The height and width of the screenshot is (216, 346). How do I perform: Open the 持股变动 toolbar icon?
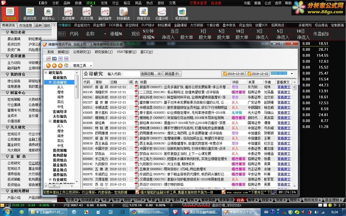click(x=143, y=14)
